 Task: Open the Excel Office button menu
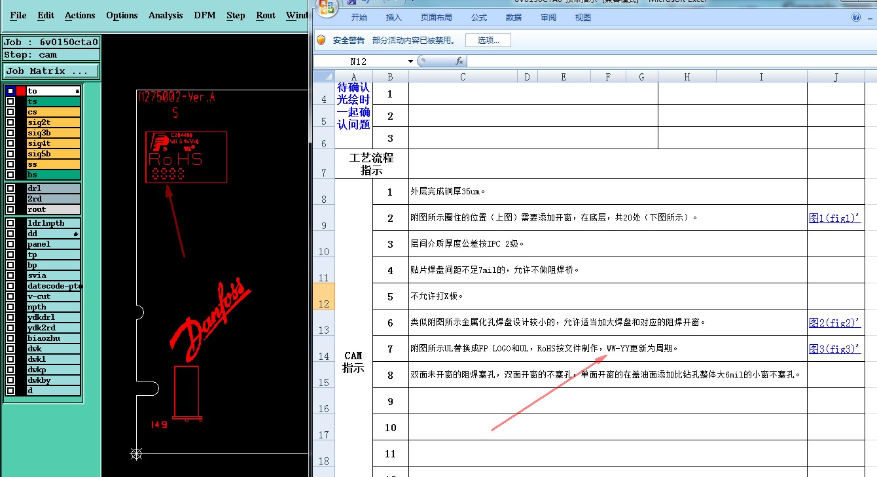(x=327, y=6)
